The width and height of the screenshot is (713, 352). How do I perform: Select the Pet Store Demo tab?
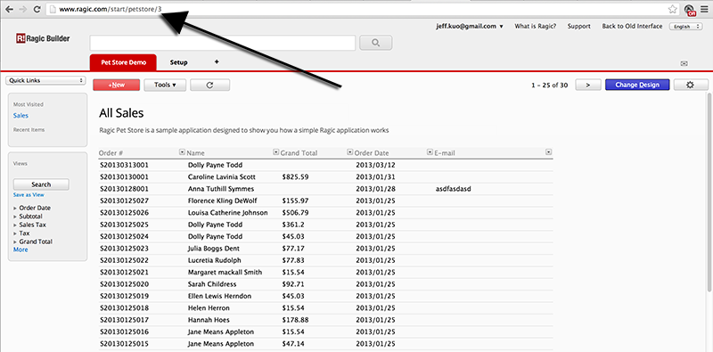tap(123, 62)
